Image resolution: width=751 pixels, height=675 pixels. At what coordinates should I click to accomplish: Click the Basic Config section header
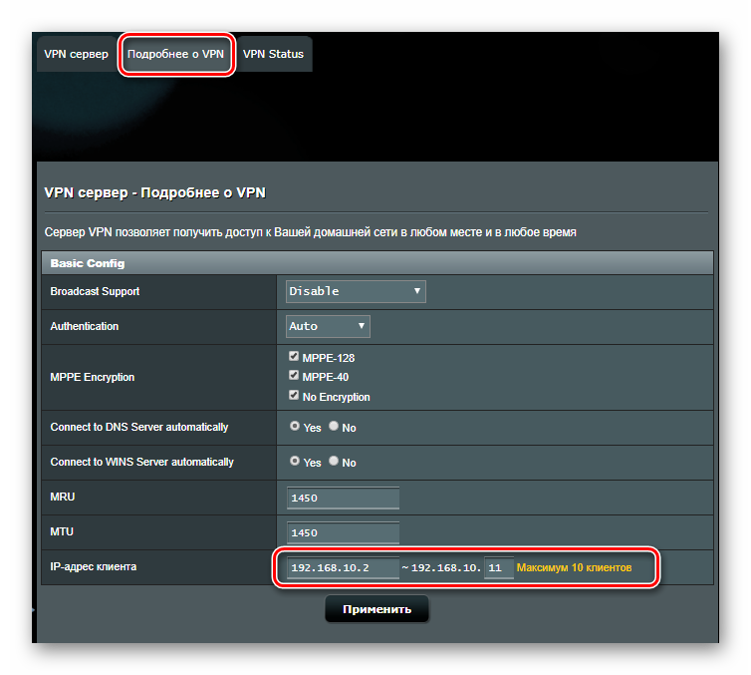pyautogui.click(x=377, y=263)
